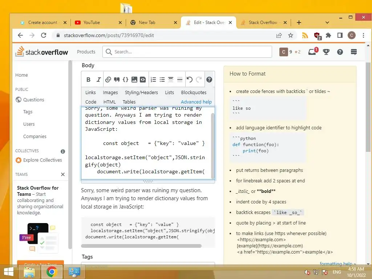This screenshot has width=372, height=279.
Task: Dismiss the Teams promo with X
Action: pos(62,174)
